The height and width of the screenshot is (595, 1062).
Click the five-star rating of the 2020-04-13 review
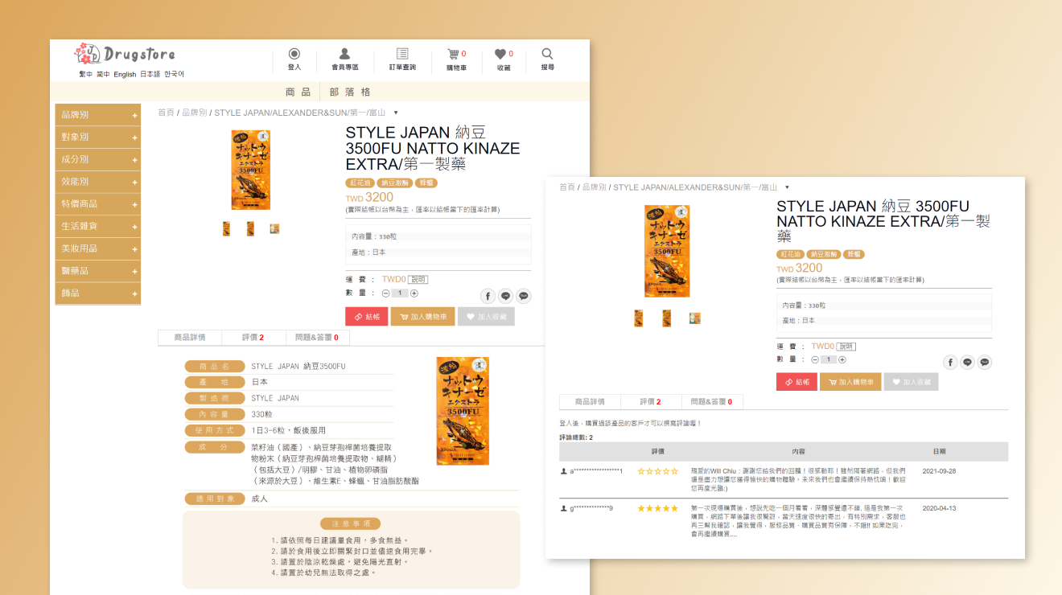pos(658,509)
